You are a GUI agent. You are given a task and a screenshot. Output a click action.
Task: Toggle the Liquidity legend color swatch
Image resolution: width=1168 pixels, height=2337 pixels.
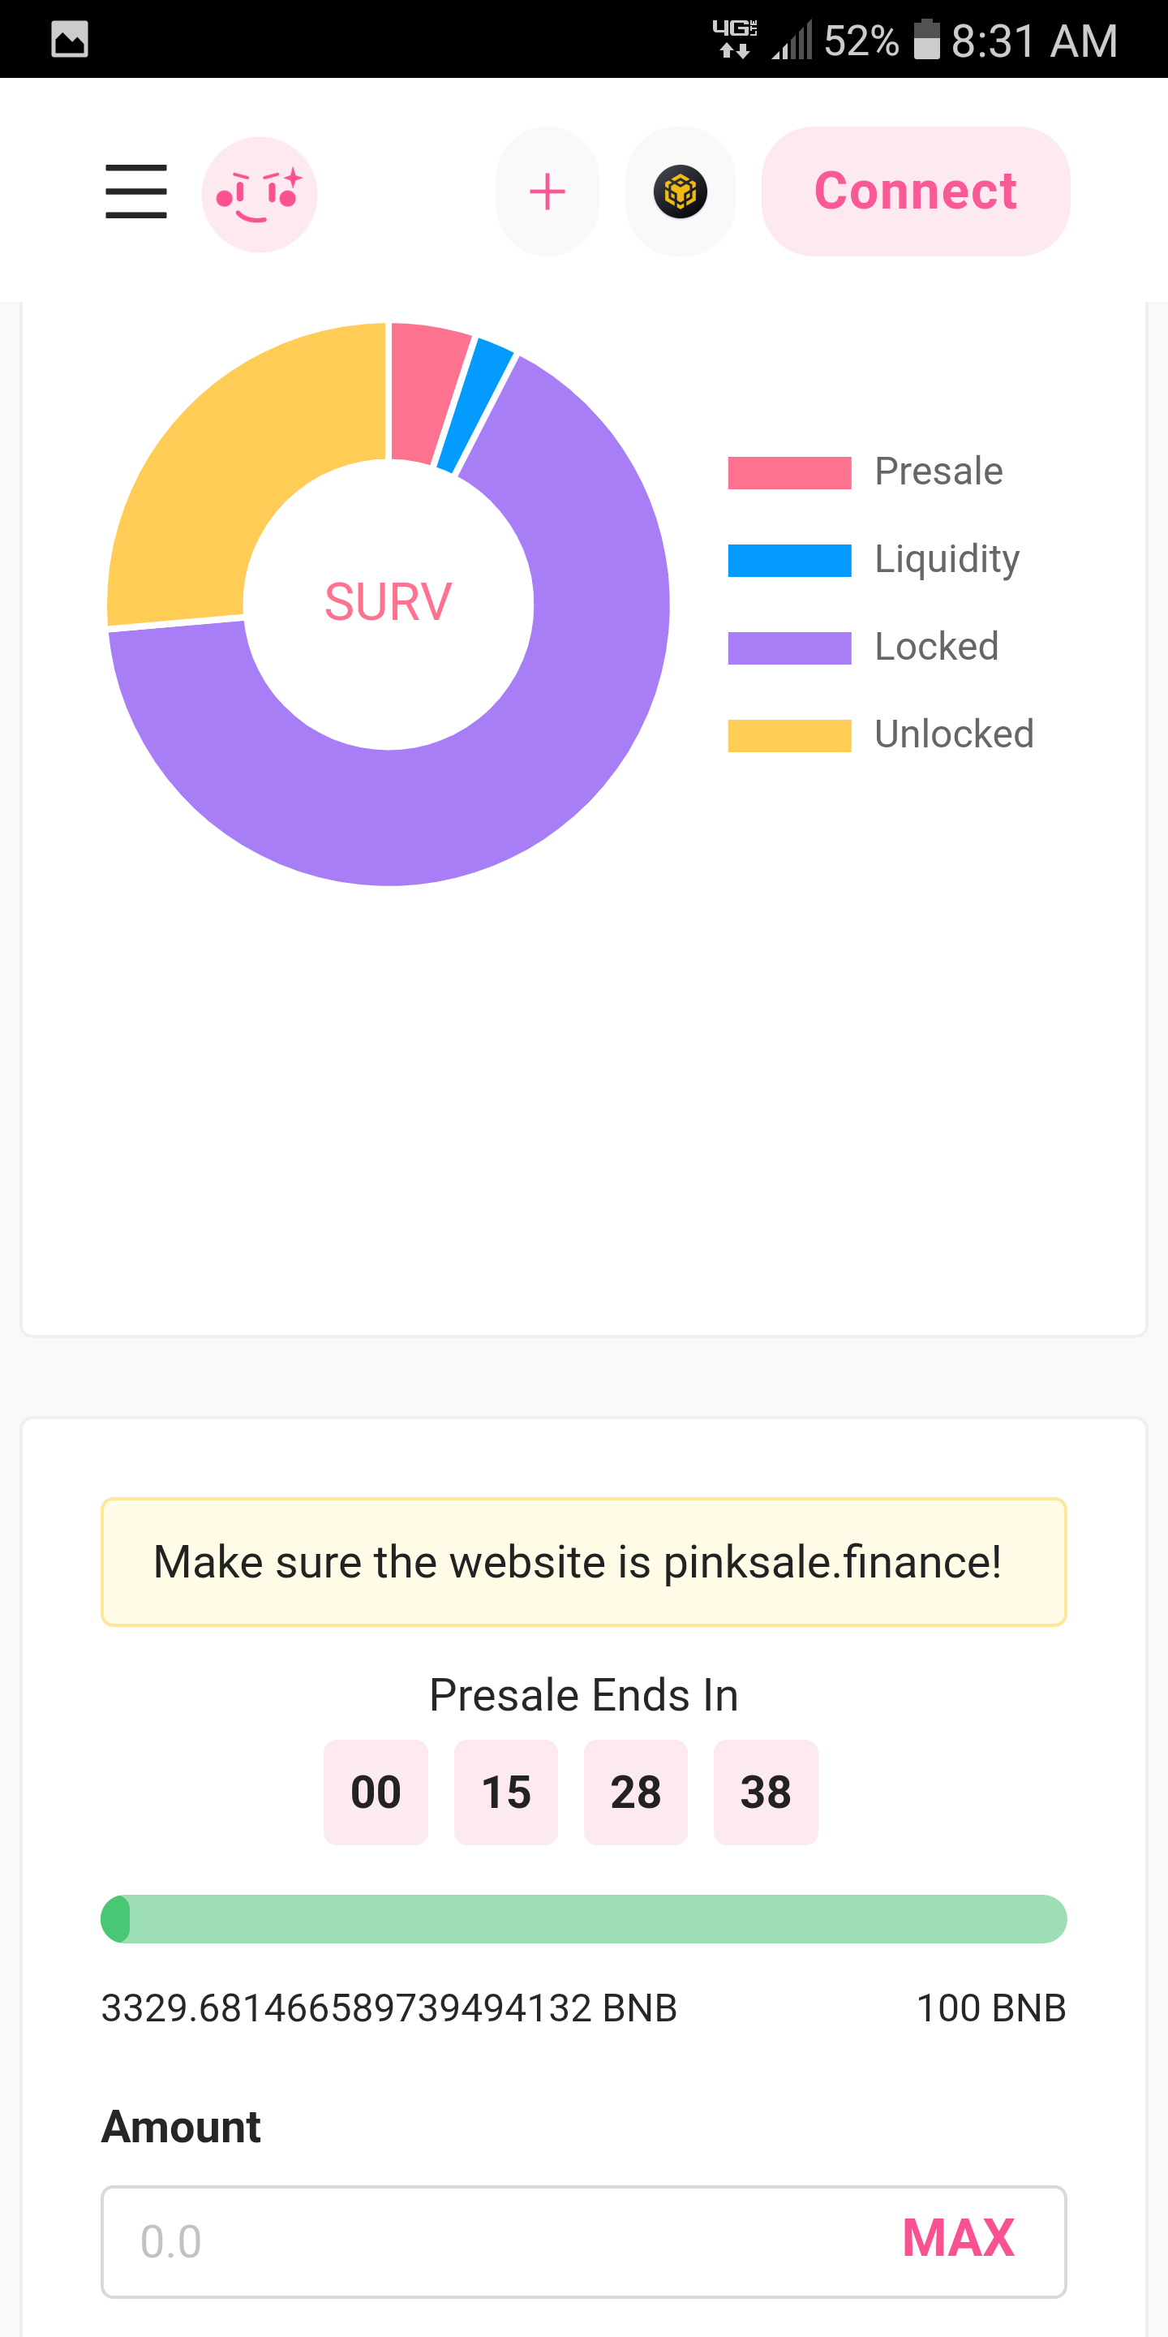point(789,561)
